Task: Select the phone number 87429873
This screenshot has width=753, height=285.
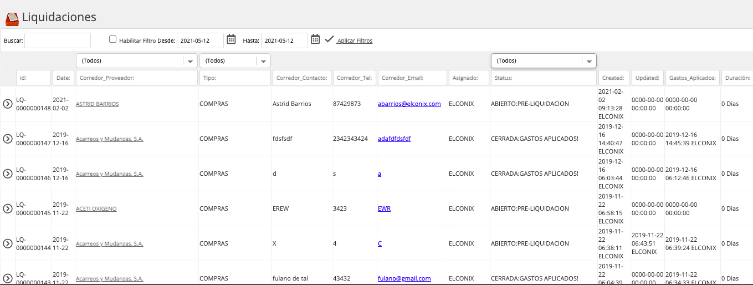Action: tap(347, 104)
